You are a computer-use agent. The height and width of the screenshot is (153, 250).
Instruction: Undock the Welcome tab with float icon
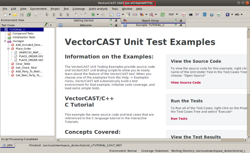coord(111,25)
